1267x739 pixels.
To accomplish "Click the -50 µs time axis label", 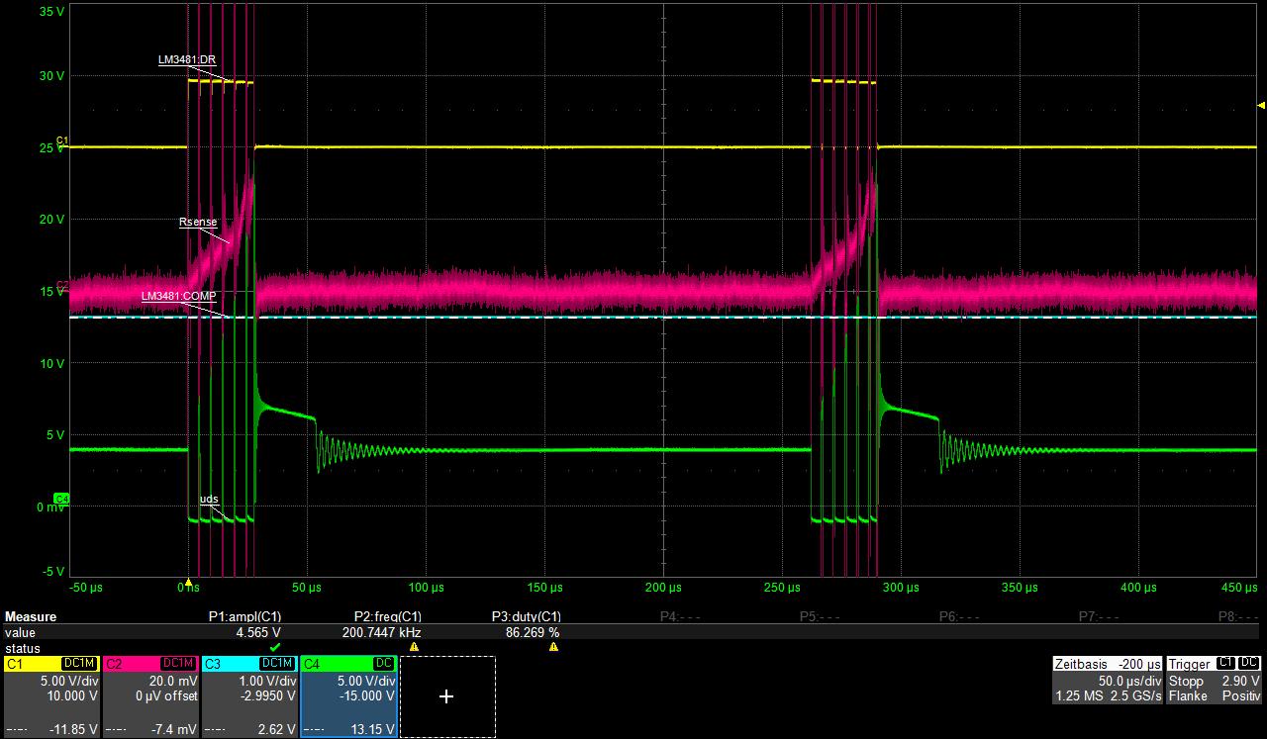I will coord(86,588).
